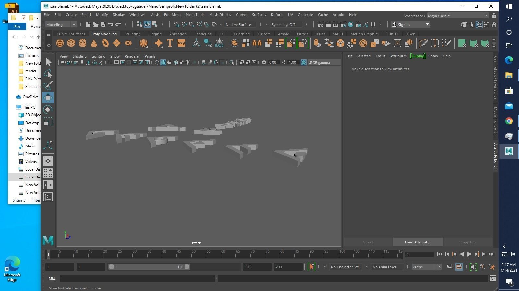Open the 24 fps frame rate dropdown
Image resolution: width=519 pixels, height=291 pixels.
coord(426,267)
